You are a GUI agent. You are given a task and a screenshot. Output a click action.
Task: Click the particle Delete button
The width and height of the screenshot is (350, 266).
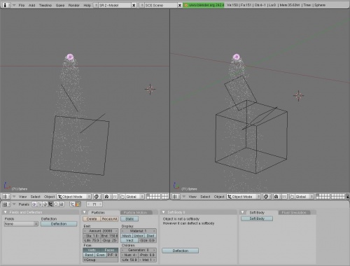92,219
